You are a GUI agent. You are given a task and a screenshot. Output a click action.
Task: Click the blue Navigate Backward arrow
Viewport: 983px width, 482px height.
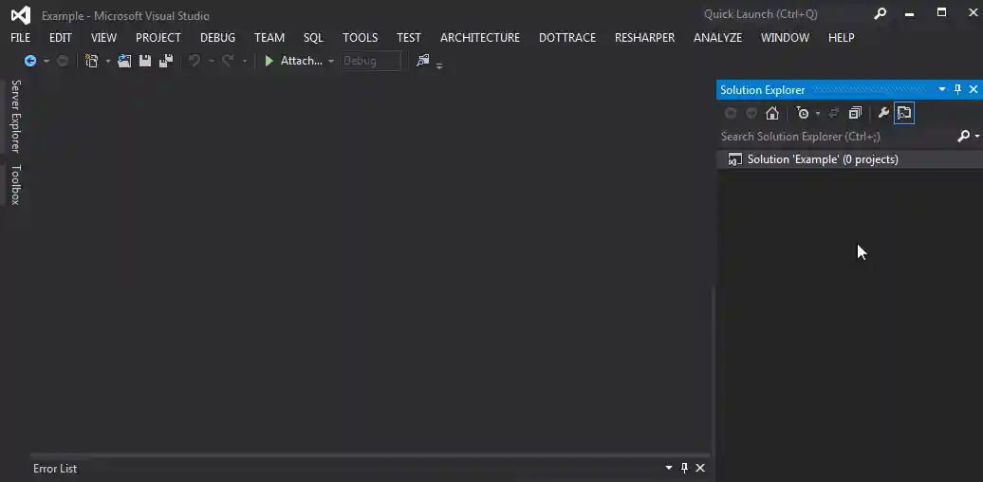tap(29, 61)
